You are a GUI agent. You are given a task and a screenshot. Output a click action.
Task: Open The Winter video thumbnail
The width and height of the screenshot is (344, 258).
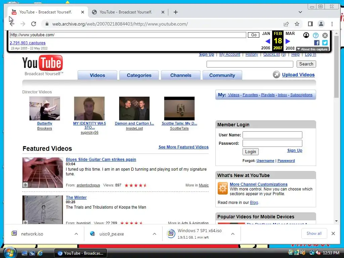pos(43,210)
